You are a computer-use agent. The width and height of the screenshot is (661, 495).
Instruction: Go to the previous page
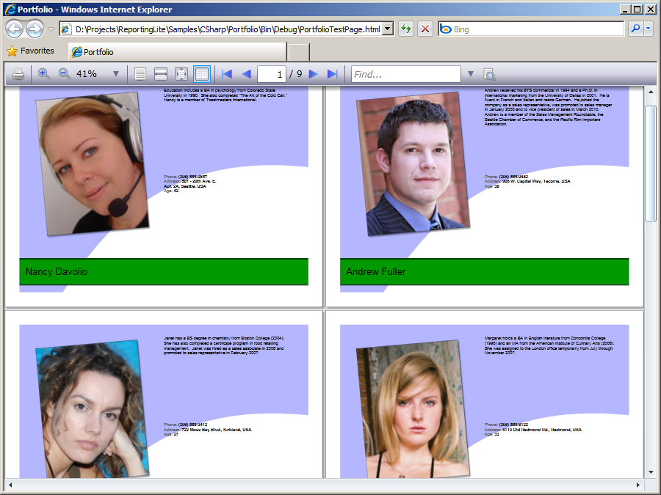point(246,74)
